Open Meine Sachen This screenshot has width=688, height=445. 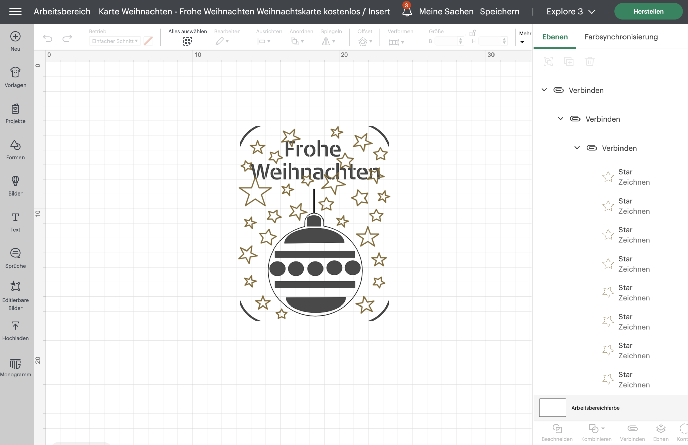pyautogui.click(x=446, y=11)
